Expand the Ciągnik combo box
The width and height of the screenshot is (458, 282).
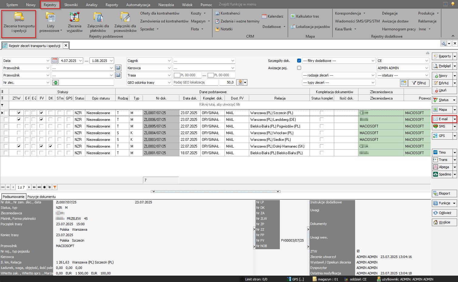[169, 61]
